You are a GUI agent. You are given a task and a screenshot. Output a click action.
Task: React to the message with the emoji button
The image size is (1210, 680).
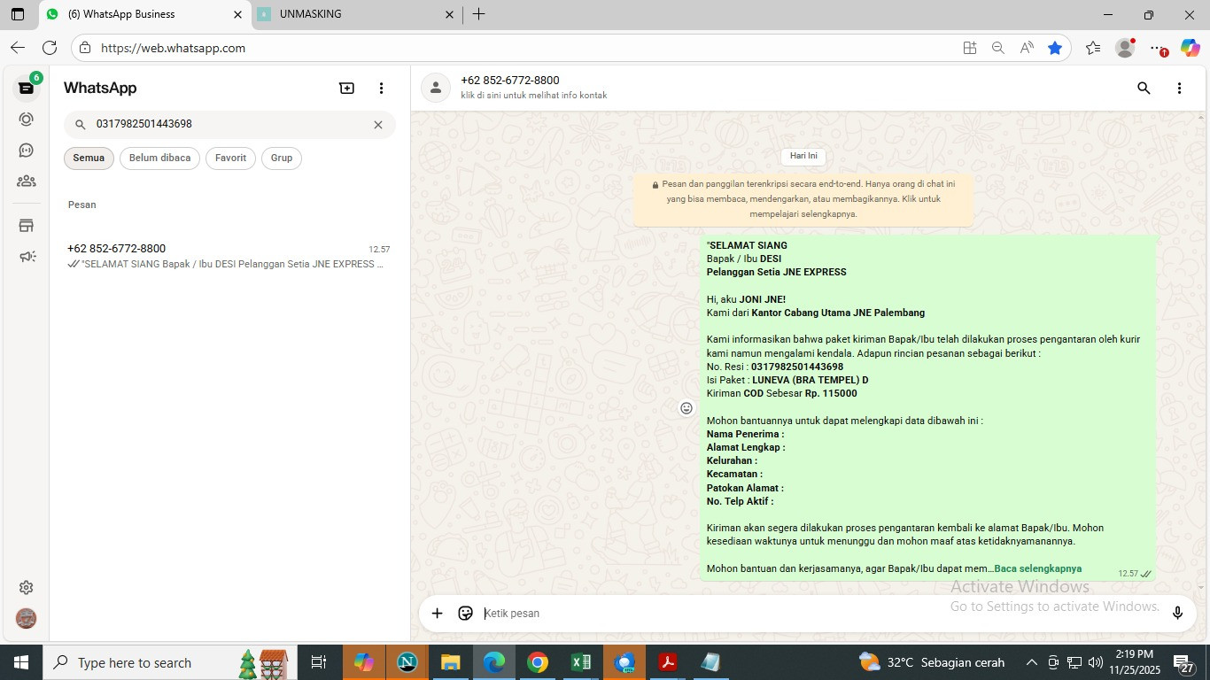click(x=686, y=408)
